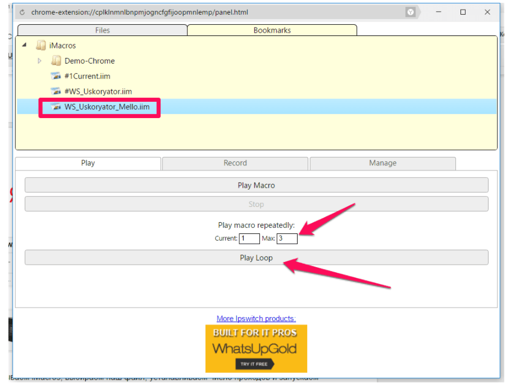Select the WS_Uskoryator_Mello.iim macro entry
Image resolution: width=511 pixels, height=388 pixels.
point(107,107)
